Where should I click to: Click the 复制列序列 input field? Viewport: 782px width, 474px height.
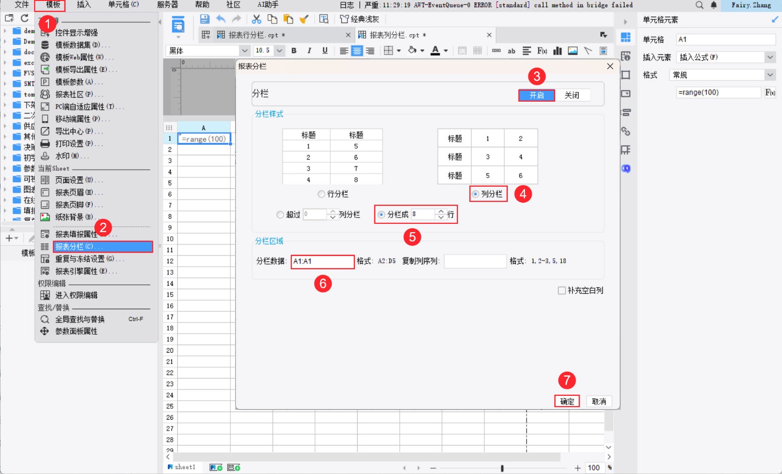(x=475, y=261)
